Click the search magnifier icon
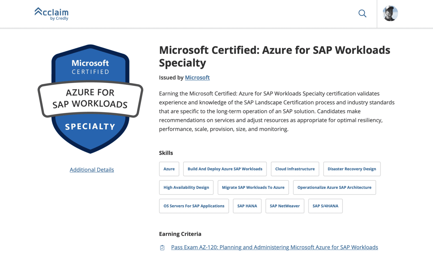This screenshot has width=433, height=260. 362,14
